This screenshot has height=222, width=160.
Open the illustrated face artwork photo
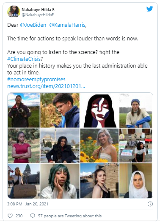[x=99, y=110]
